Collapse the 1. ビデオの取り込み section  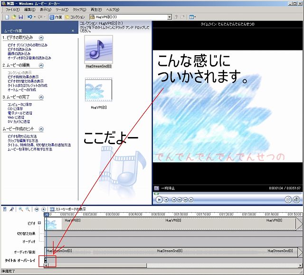[x=41, y=38]
